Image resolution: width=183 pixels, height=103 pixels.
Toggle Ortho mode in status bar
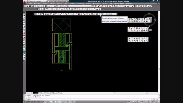coord(51,102)
